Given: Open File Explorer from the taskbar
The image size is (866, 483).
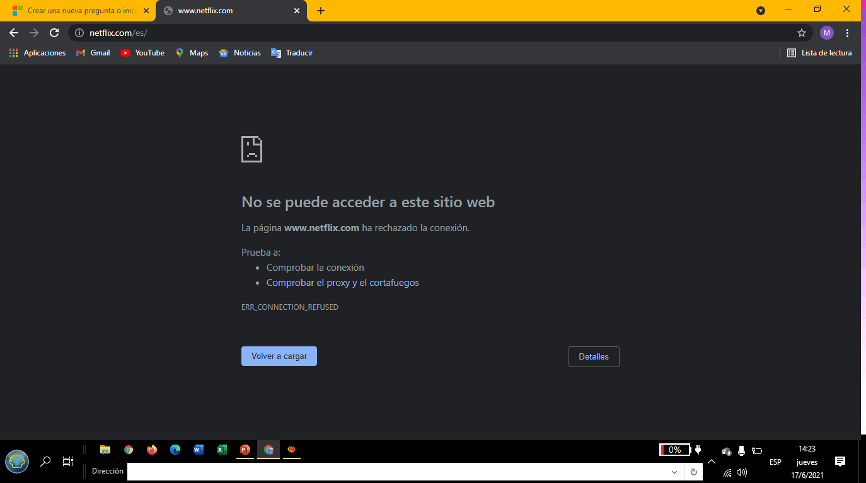Looking at the screenshot, I should coord(105,450).
